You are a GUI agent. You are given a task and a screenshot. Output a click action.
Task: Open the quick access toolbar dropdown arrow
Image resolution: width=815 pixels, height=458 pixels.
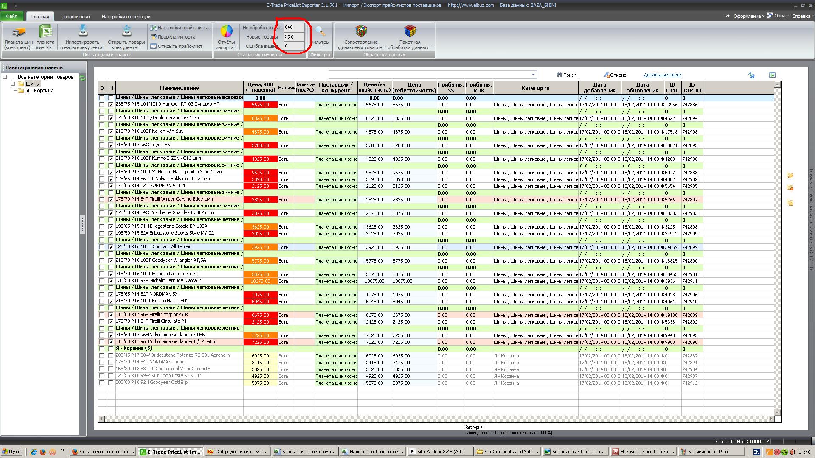[16, 6]
